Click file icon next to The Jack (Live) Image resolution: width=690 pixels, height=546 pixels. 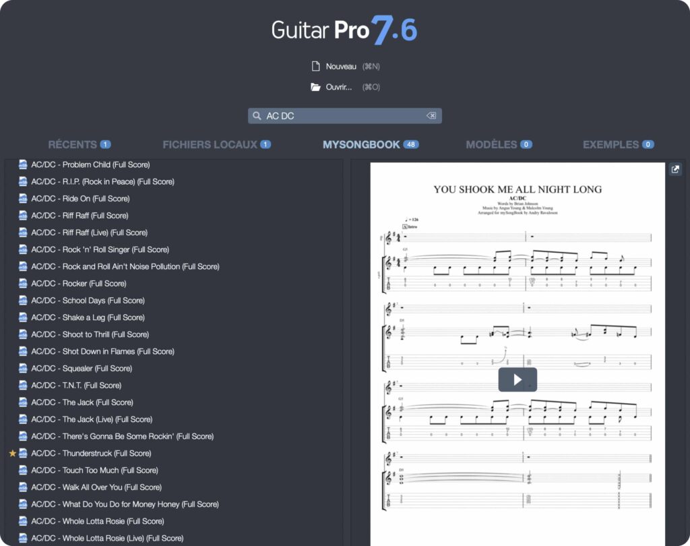[x=23, y=419]
